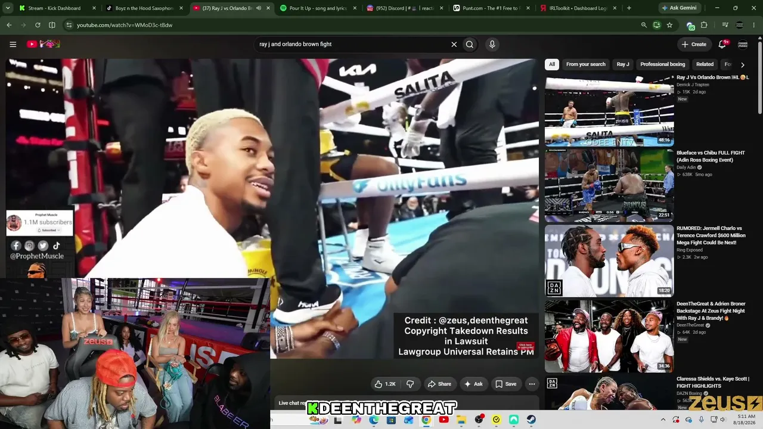This screenshot has height=429, width=763.
Task: Select the From your search chip
Action: [x=586, y=64]
